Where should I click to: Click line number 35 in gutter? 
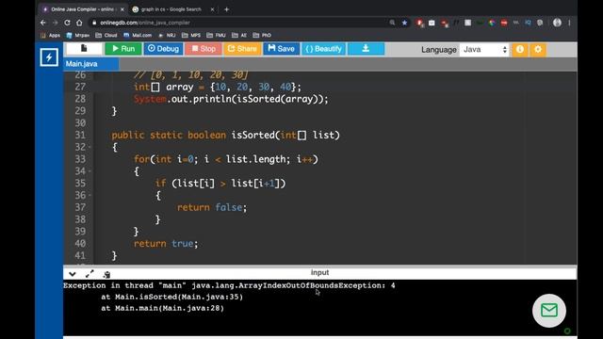tap(80, 183)
